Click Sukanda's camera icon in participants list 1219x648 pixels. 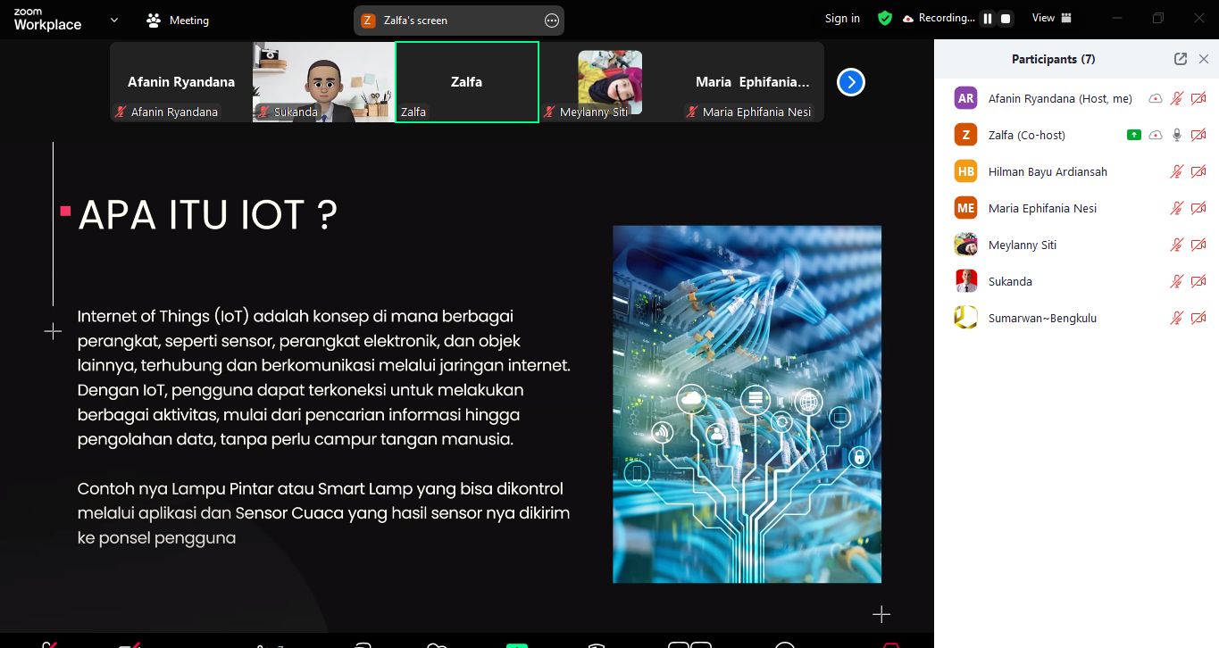(x=1198, y=281)
